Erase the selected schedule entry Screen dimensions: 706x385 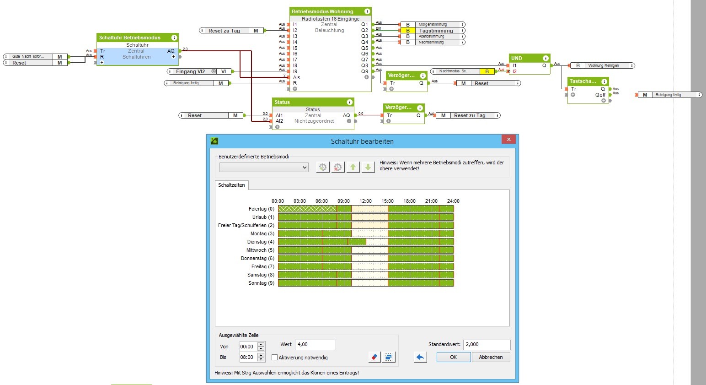pos(374,357)
